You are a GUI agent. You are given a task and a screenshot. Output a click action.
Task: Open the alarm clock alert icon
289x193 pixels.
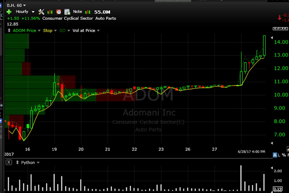[x=59, y=12]
